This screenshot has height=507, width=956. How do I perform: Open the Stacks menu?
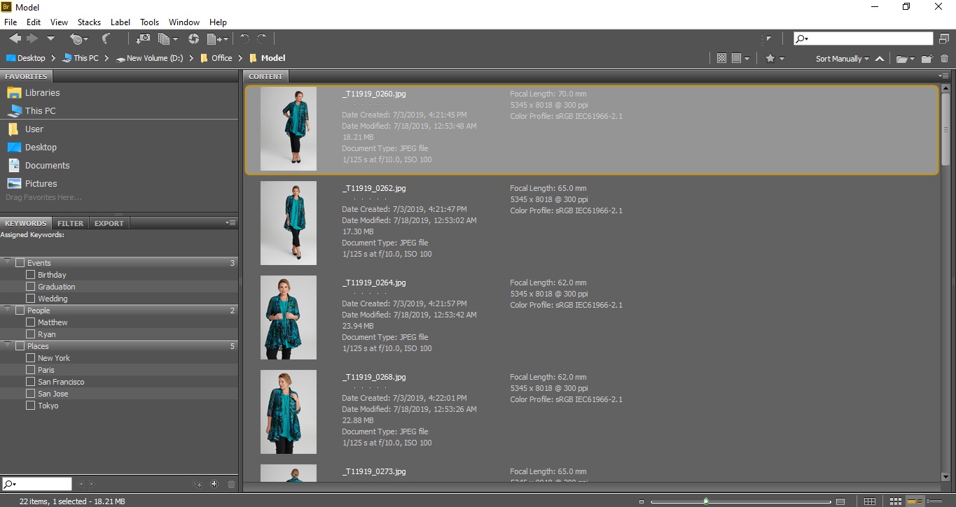click(x=89, y=22)
